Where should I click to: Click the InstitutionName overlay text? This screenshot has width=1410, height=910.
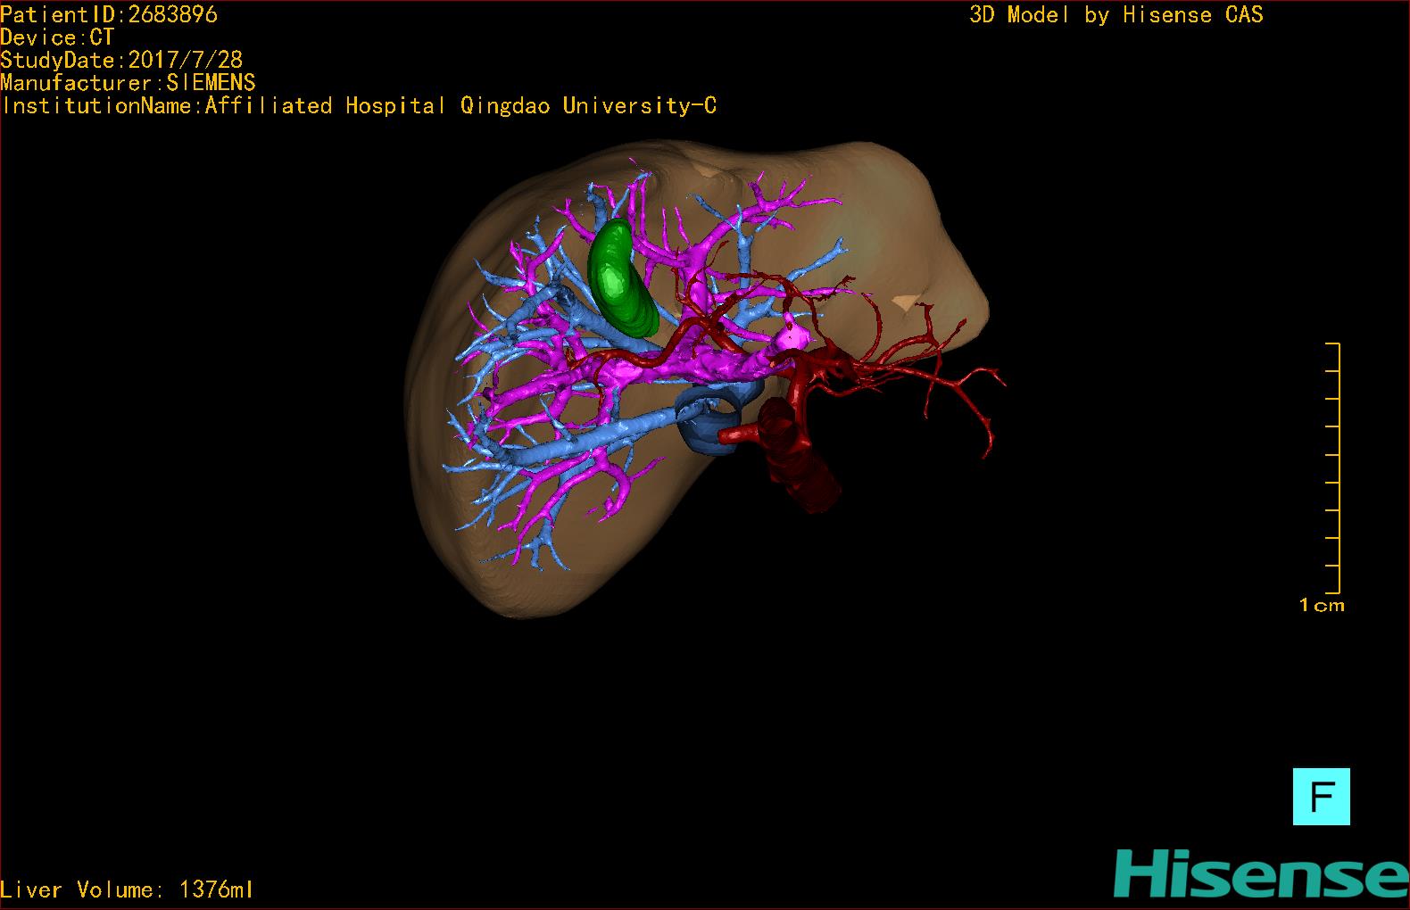click(359, 105)
